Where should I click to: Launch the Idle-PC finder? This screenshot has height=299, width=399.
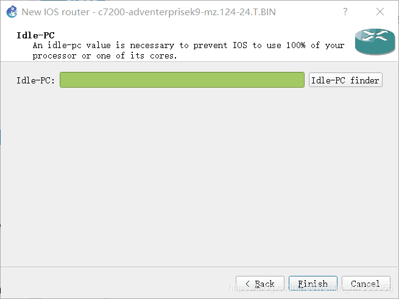(x=345, y=80)
